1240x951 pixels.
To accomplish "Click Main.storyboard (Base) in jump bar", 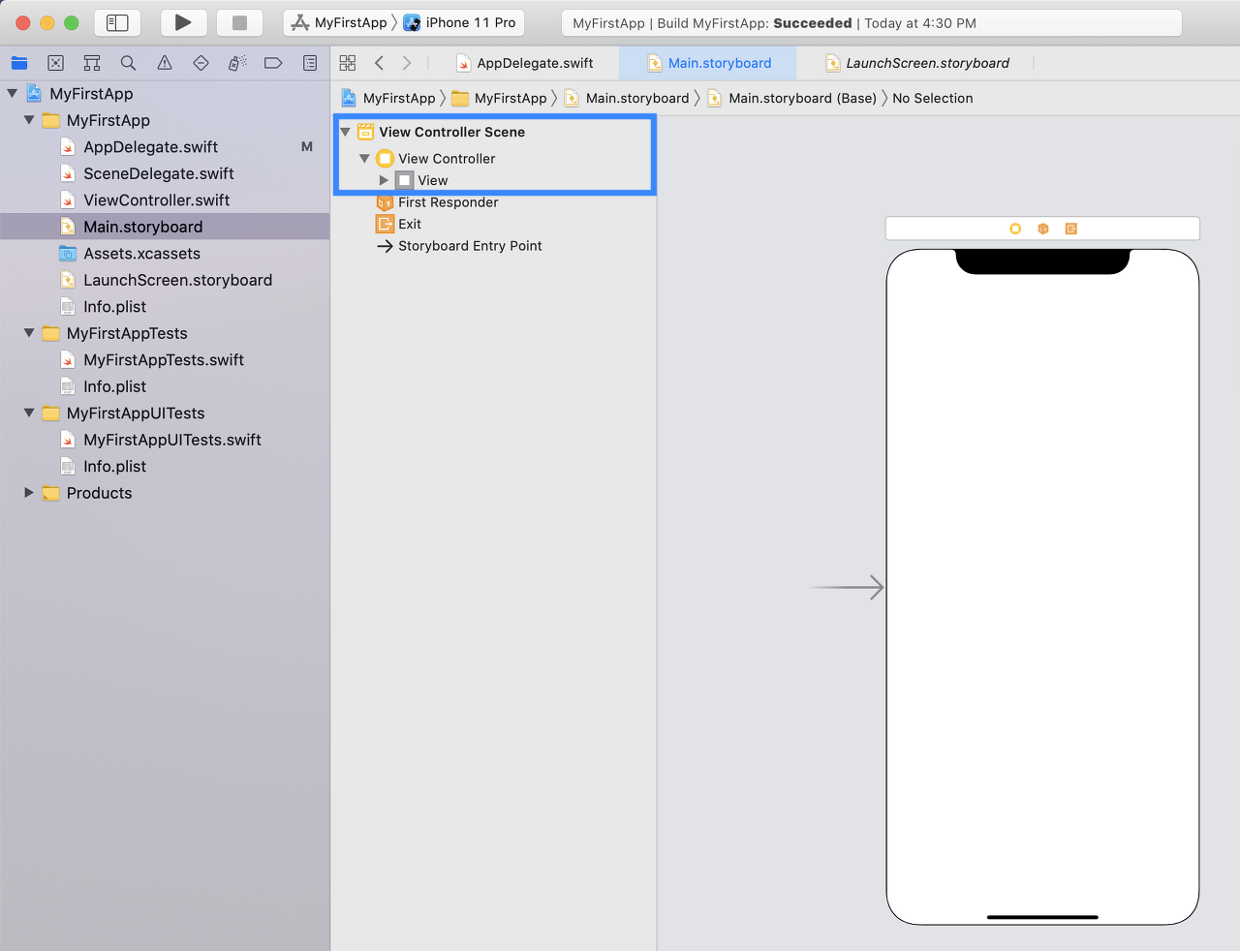I will pos(791,98).
